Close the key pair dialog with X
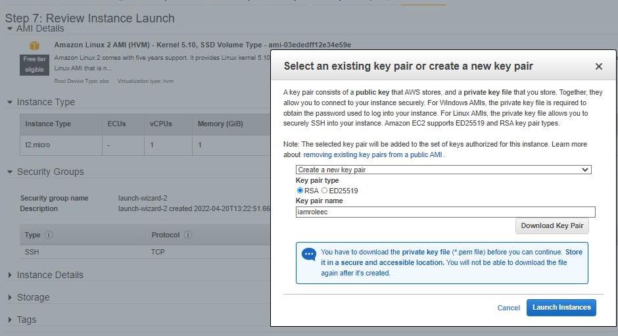The height and width of the screenshot is (336, 618). [598, 66]
